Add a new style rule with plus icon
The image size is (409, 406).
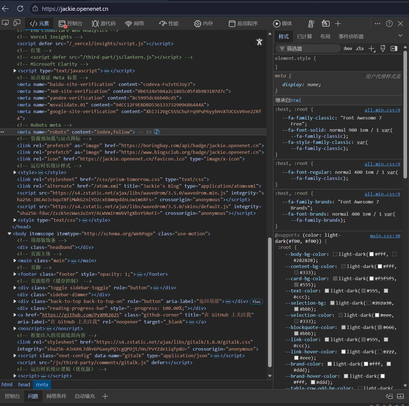click(371, 49)
